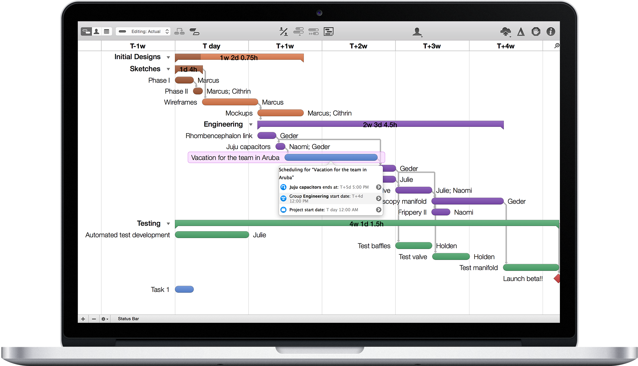638x366 pixels.
Task: Open the Editing: Actual dropdown
Action: coord(143,31)
